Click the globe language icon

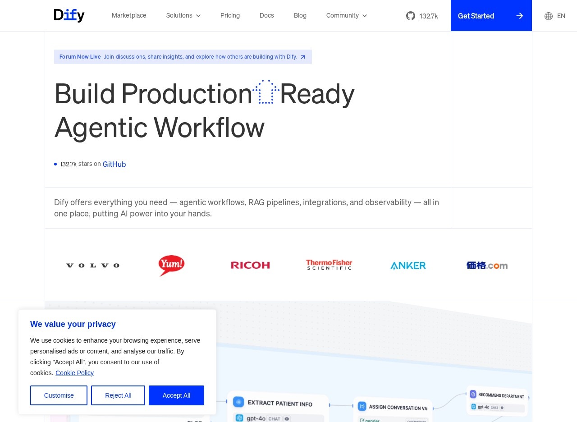pyautogui.click(x=548, y=16)
